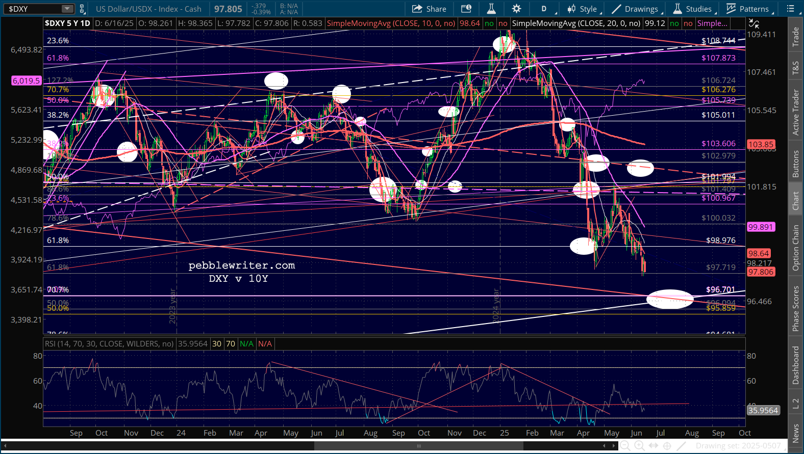The width and height of the screenshot is (804, 454).
Task: Open chart settings gear icon
Action: [516, 9]
